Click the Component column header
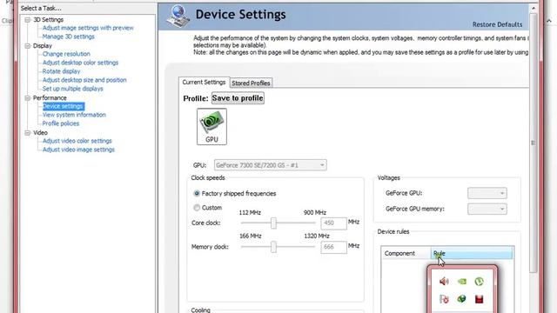 (406, 253)
